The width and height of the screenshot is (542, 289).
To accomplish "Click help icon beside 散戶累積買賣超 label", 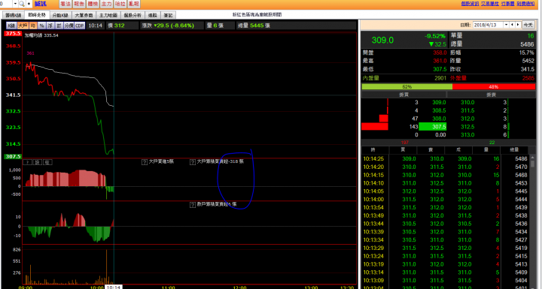I will coord(193,205).
